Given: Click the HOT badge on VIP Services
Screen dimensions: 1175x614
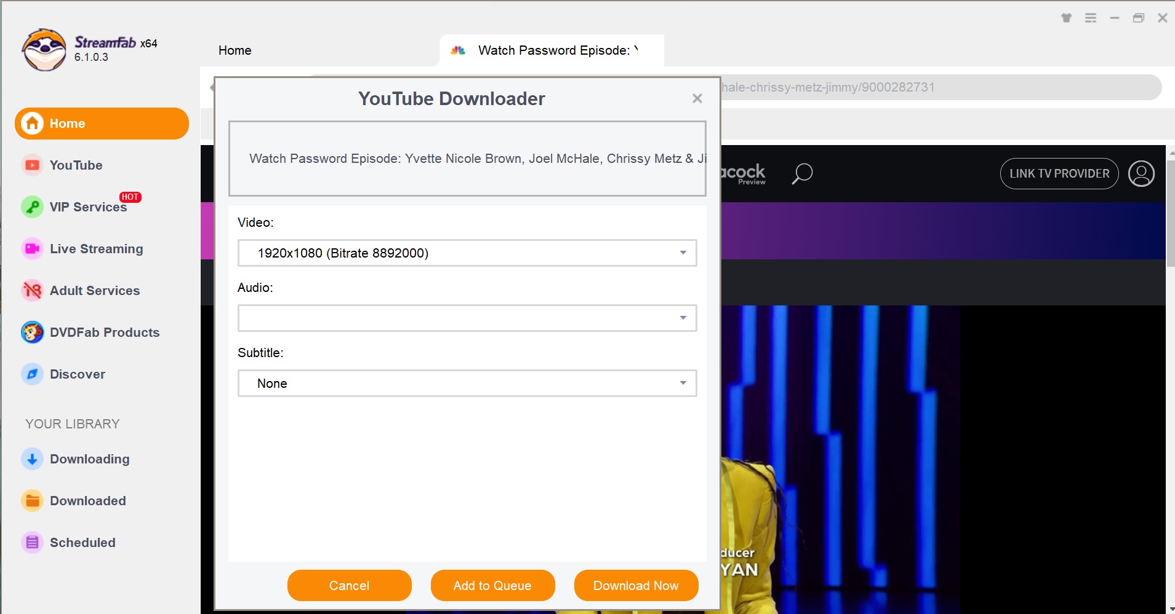Looking at the screenshot, I should click(130, 197).
